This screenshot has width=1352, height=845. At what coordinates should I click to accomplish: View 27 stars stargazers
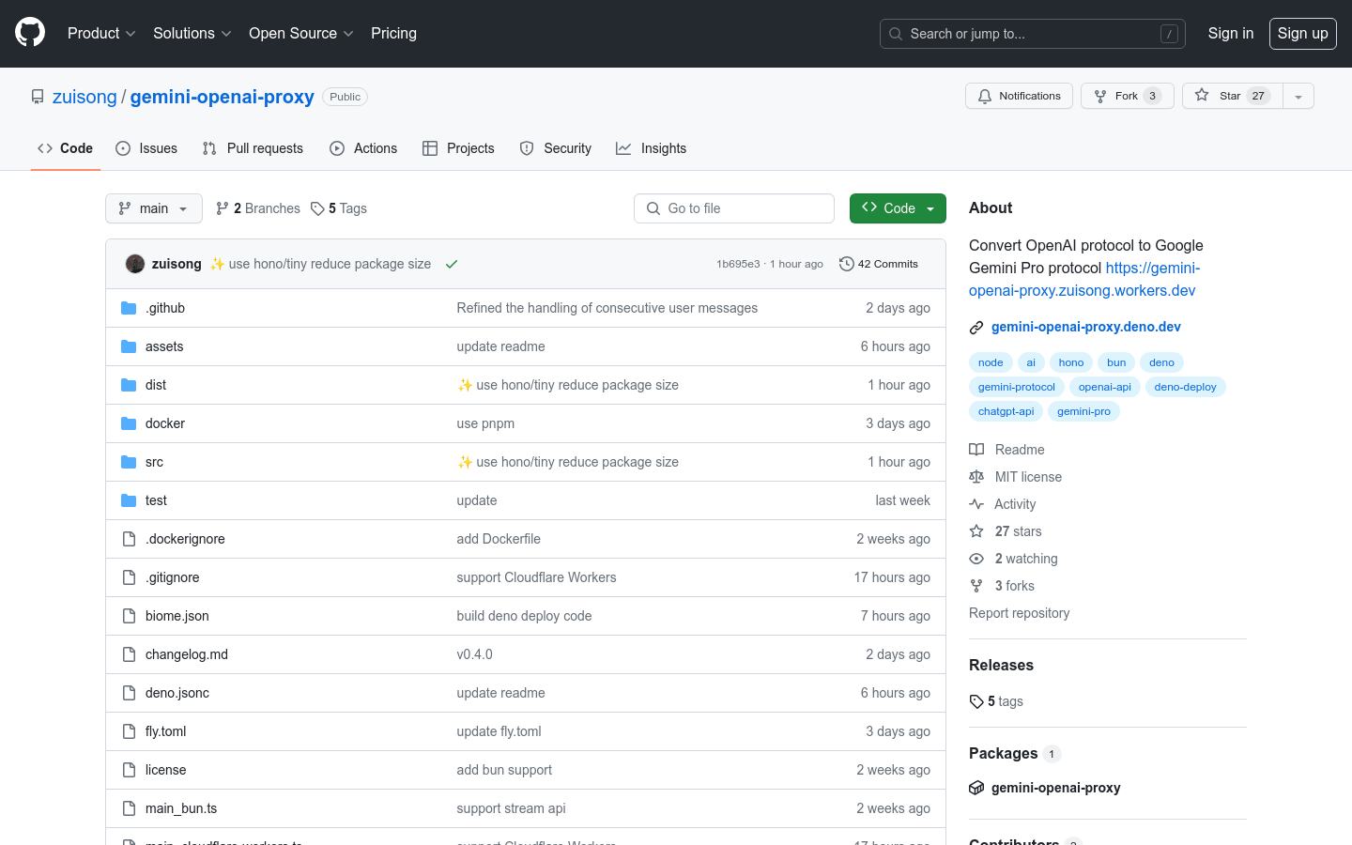pos(1006,531)
